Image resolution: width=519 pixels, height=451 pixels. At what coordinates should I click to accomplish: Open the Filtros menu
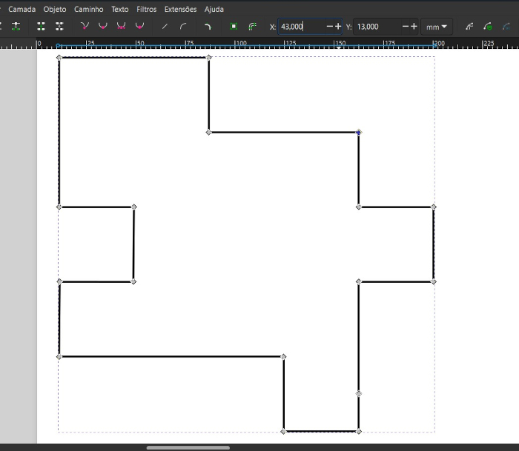146,10
